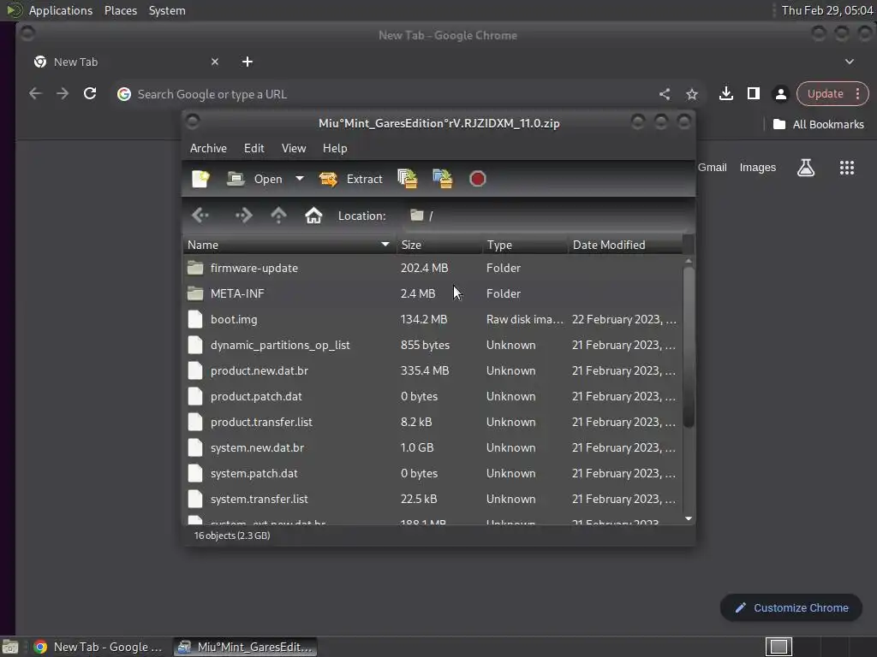The height and width of the screenshot is (657, 877).
Task: Close the New Tab tab
Action: (x=215, y=62)
